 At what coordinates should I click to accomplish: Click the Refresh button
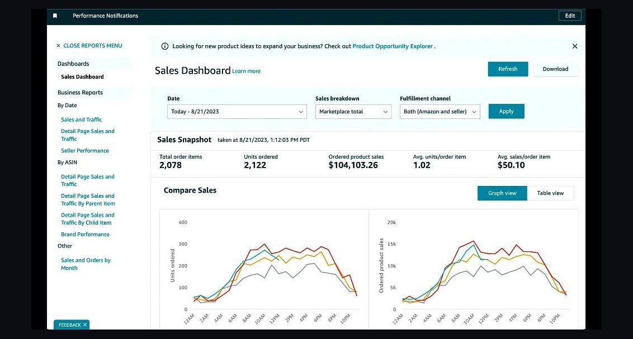click(508, 69)
